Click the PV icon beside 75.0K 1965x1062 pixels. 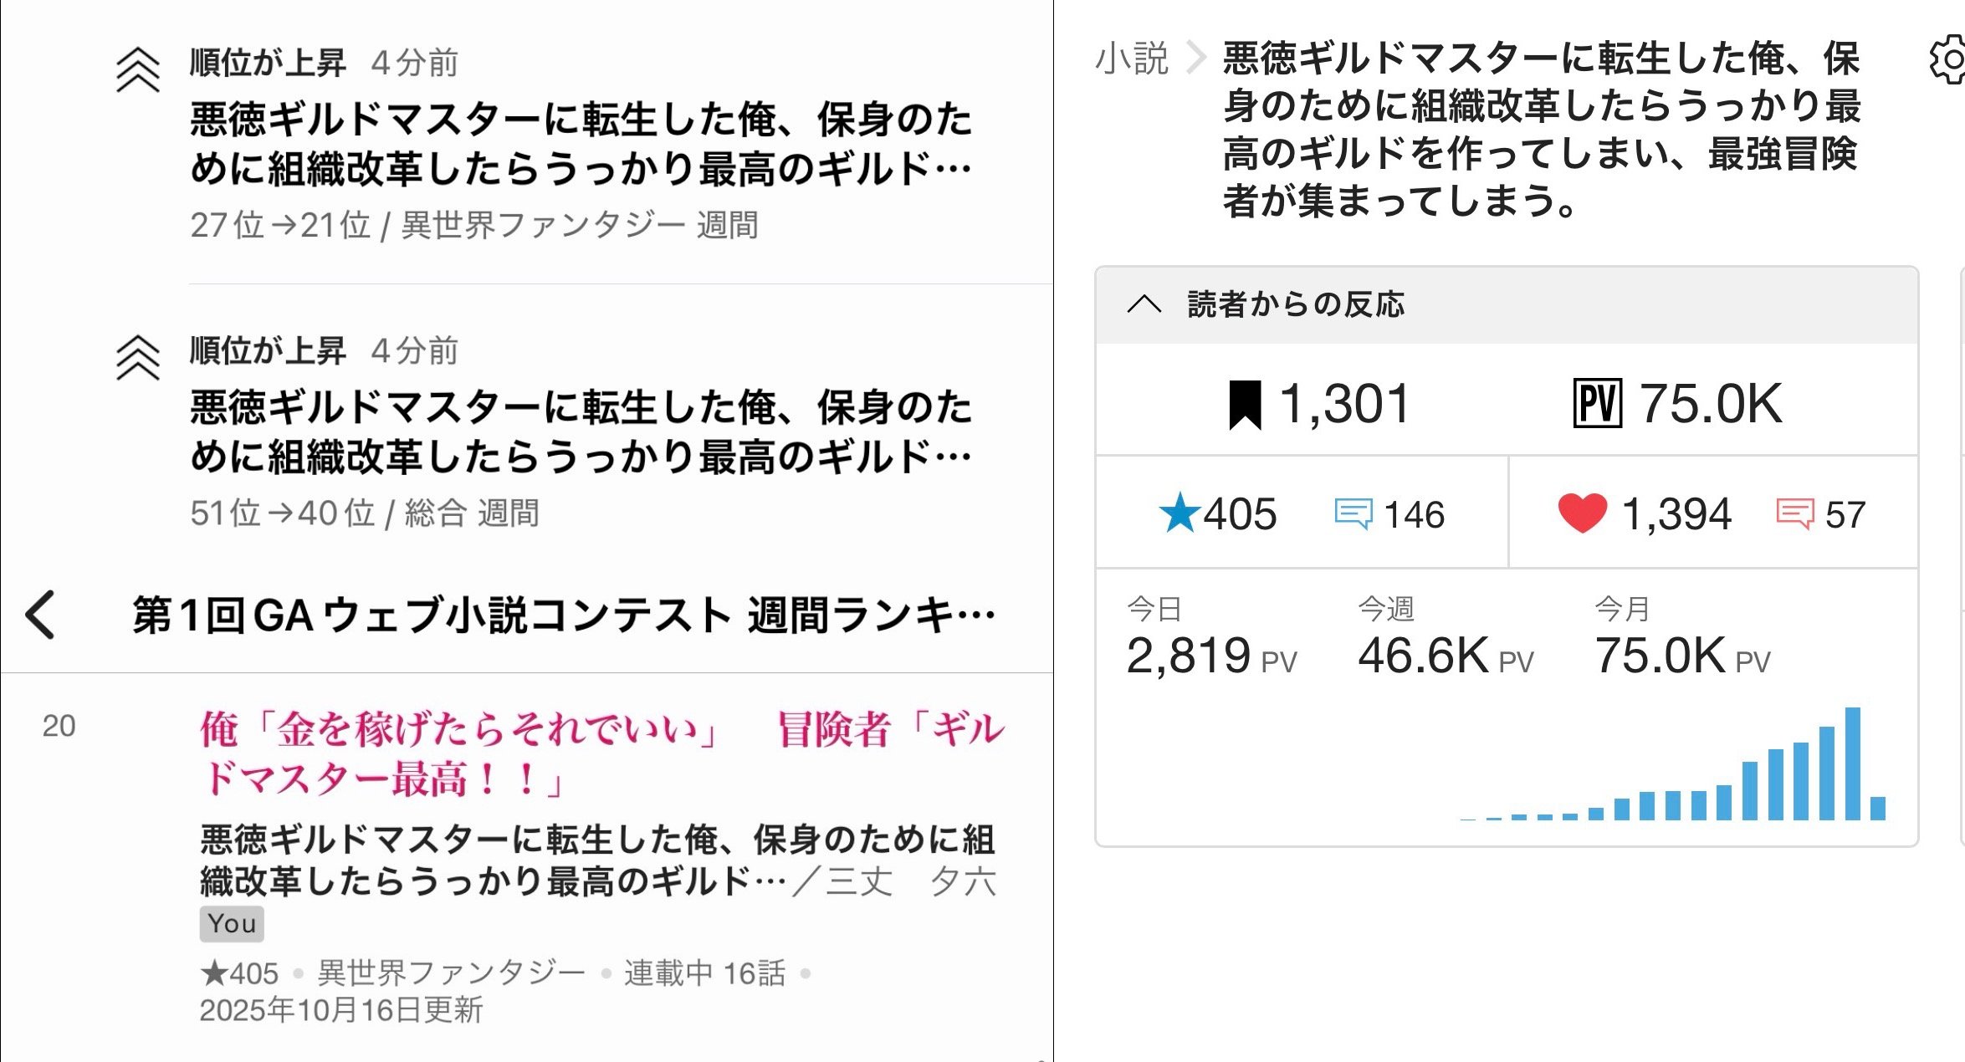point(1597,404)
